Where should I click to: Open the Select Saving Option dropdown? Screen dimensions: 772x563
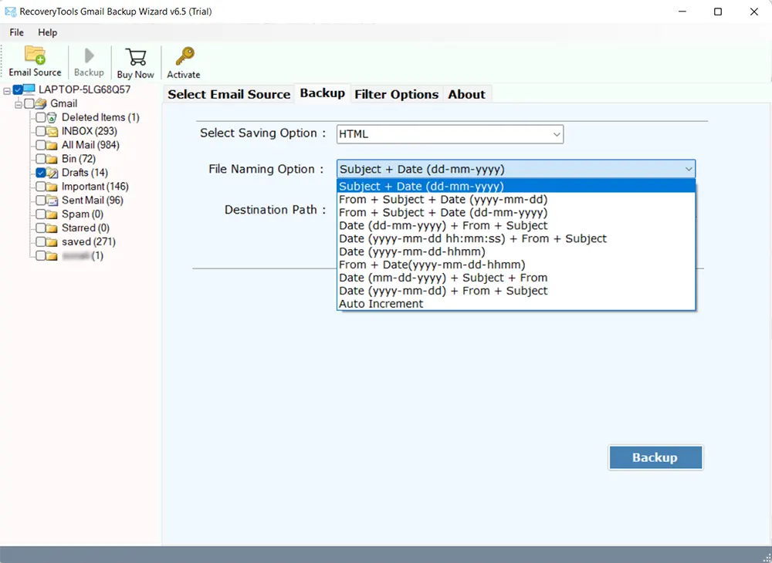click(450, 134)
